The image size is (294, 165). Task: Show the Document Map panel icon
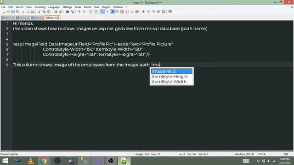(x=122, y=12)
